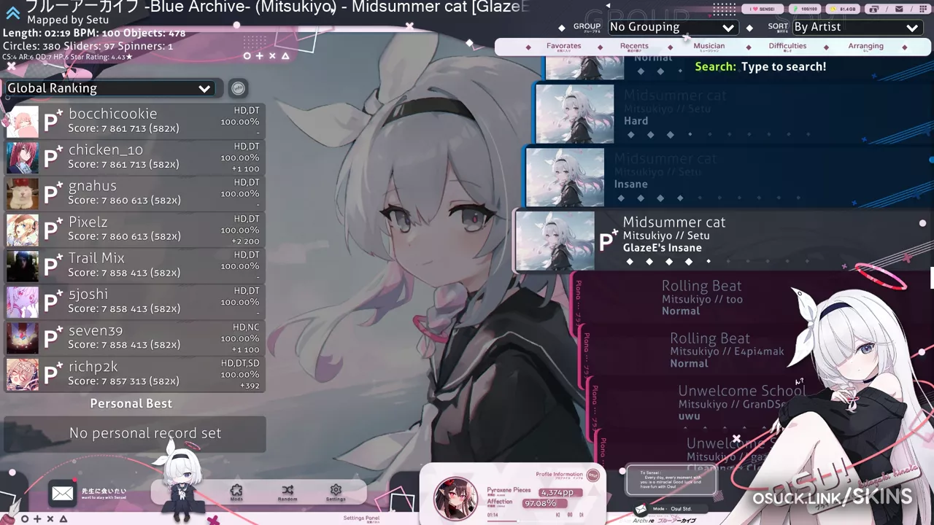Image resolution: width=934 pixels, height=525 pixels.
Task: Click the Settings Panel label at the bottom
Action: 361,518
